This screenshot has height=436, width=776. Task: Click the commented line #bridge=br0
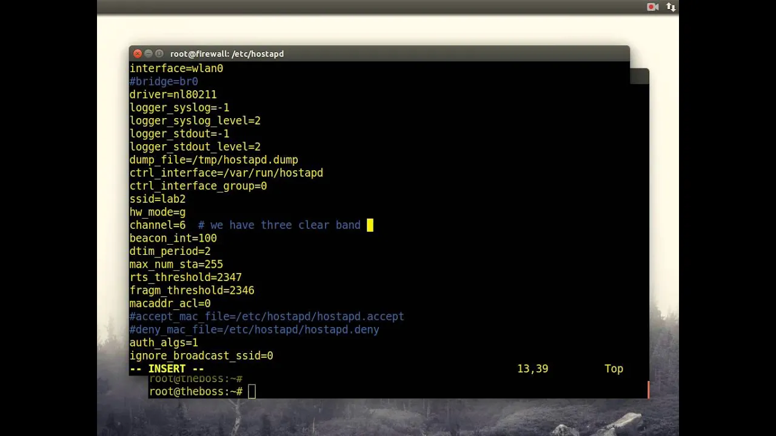coord(164,81)
